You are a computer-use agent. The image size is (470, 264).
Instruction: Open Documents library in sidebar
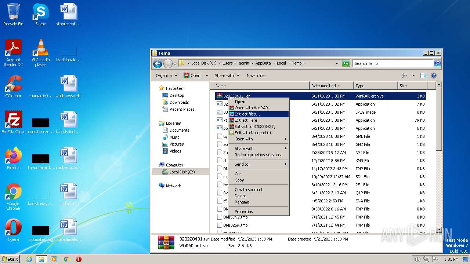coord(179,130)
